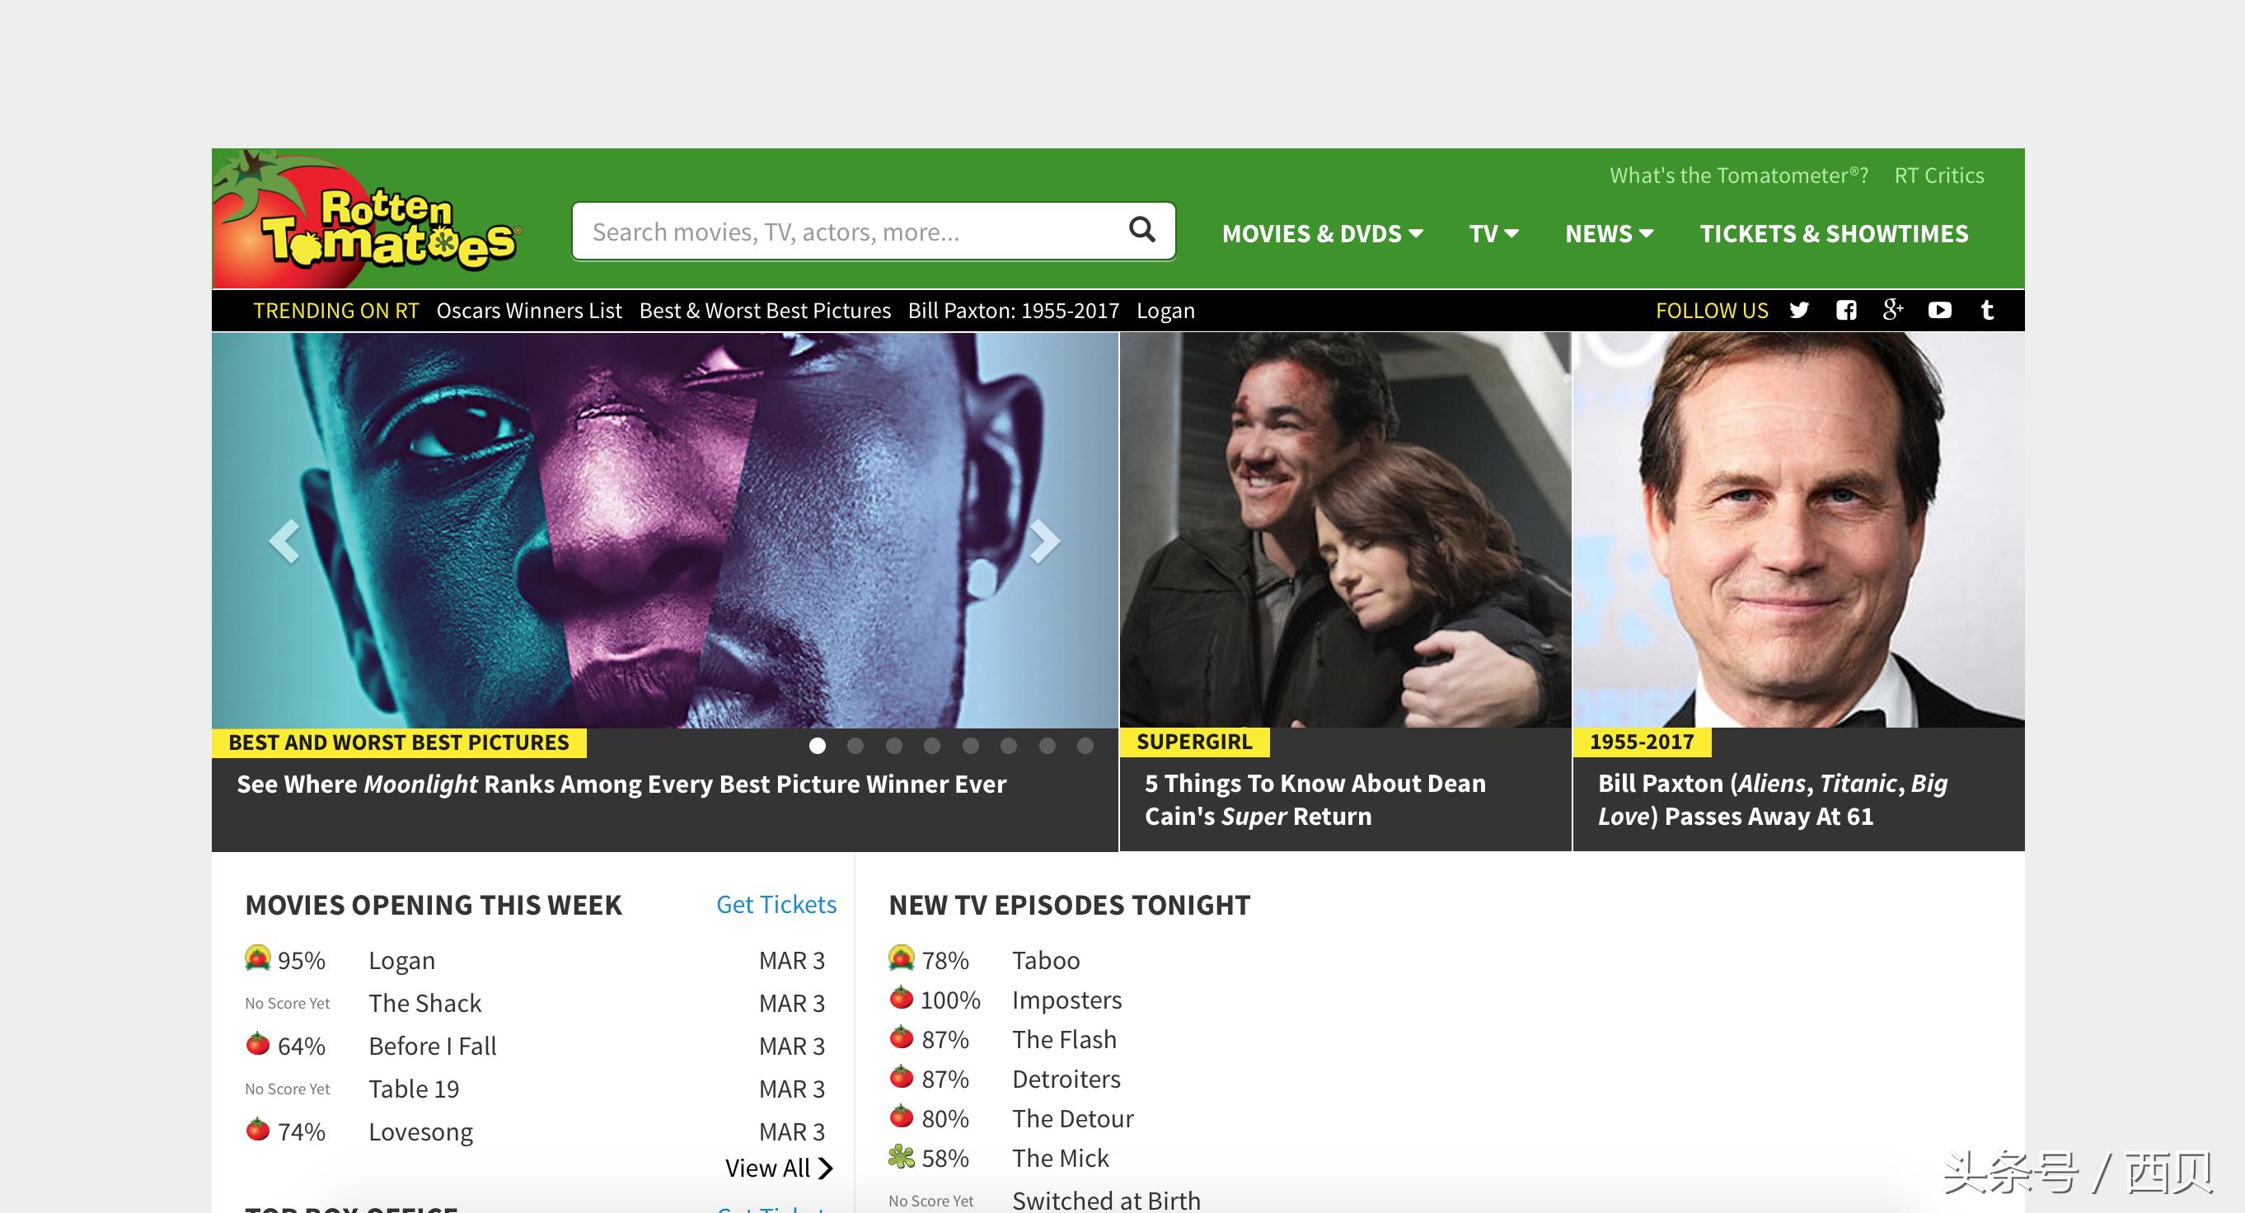Open the RT Critics link

(1939, 176)
